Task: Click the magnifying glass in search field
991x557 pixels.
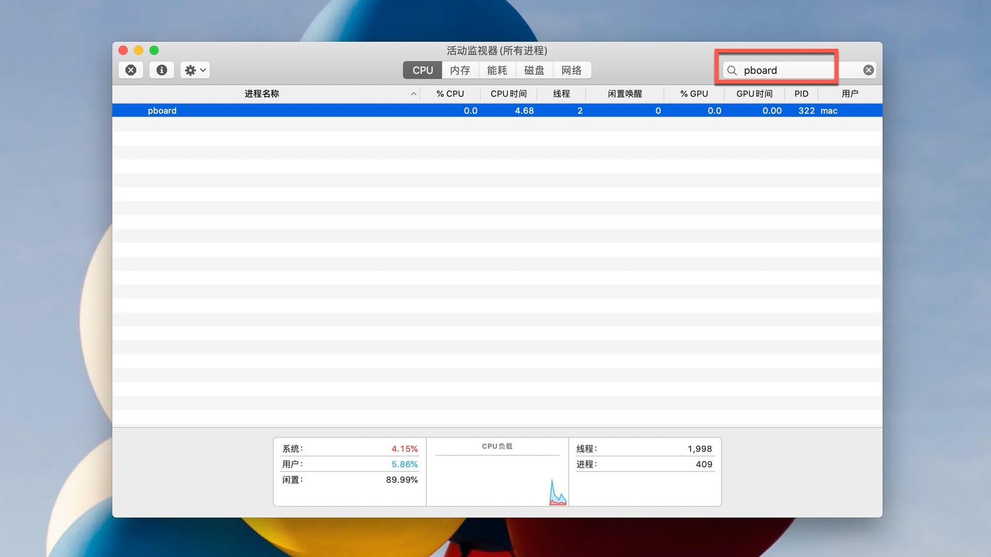Action: click(732, 70)
